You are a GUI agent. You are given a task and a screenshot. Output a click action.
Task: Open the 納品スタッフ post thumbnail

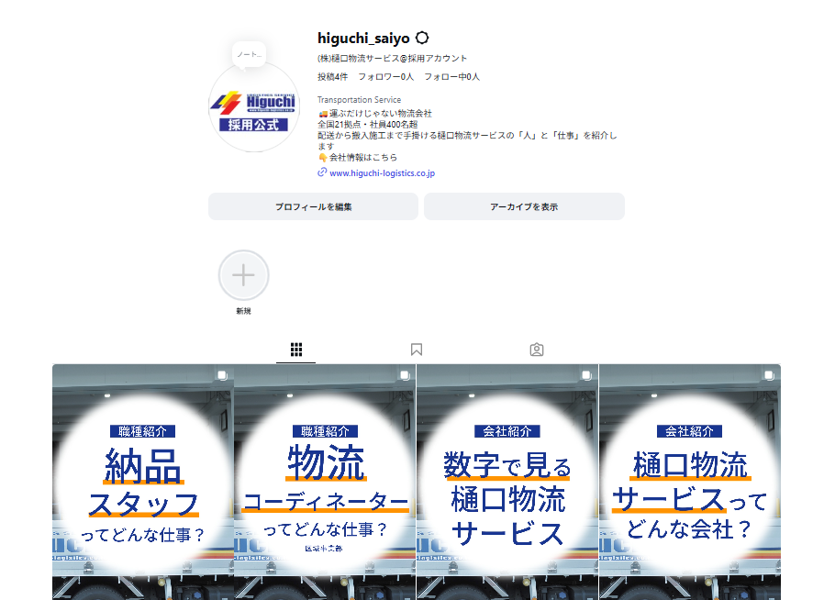pos(143,482)
